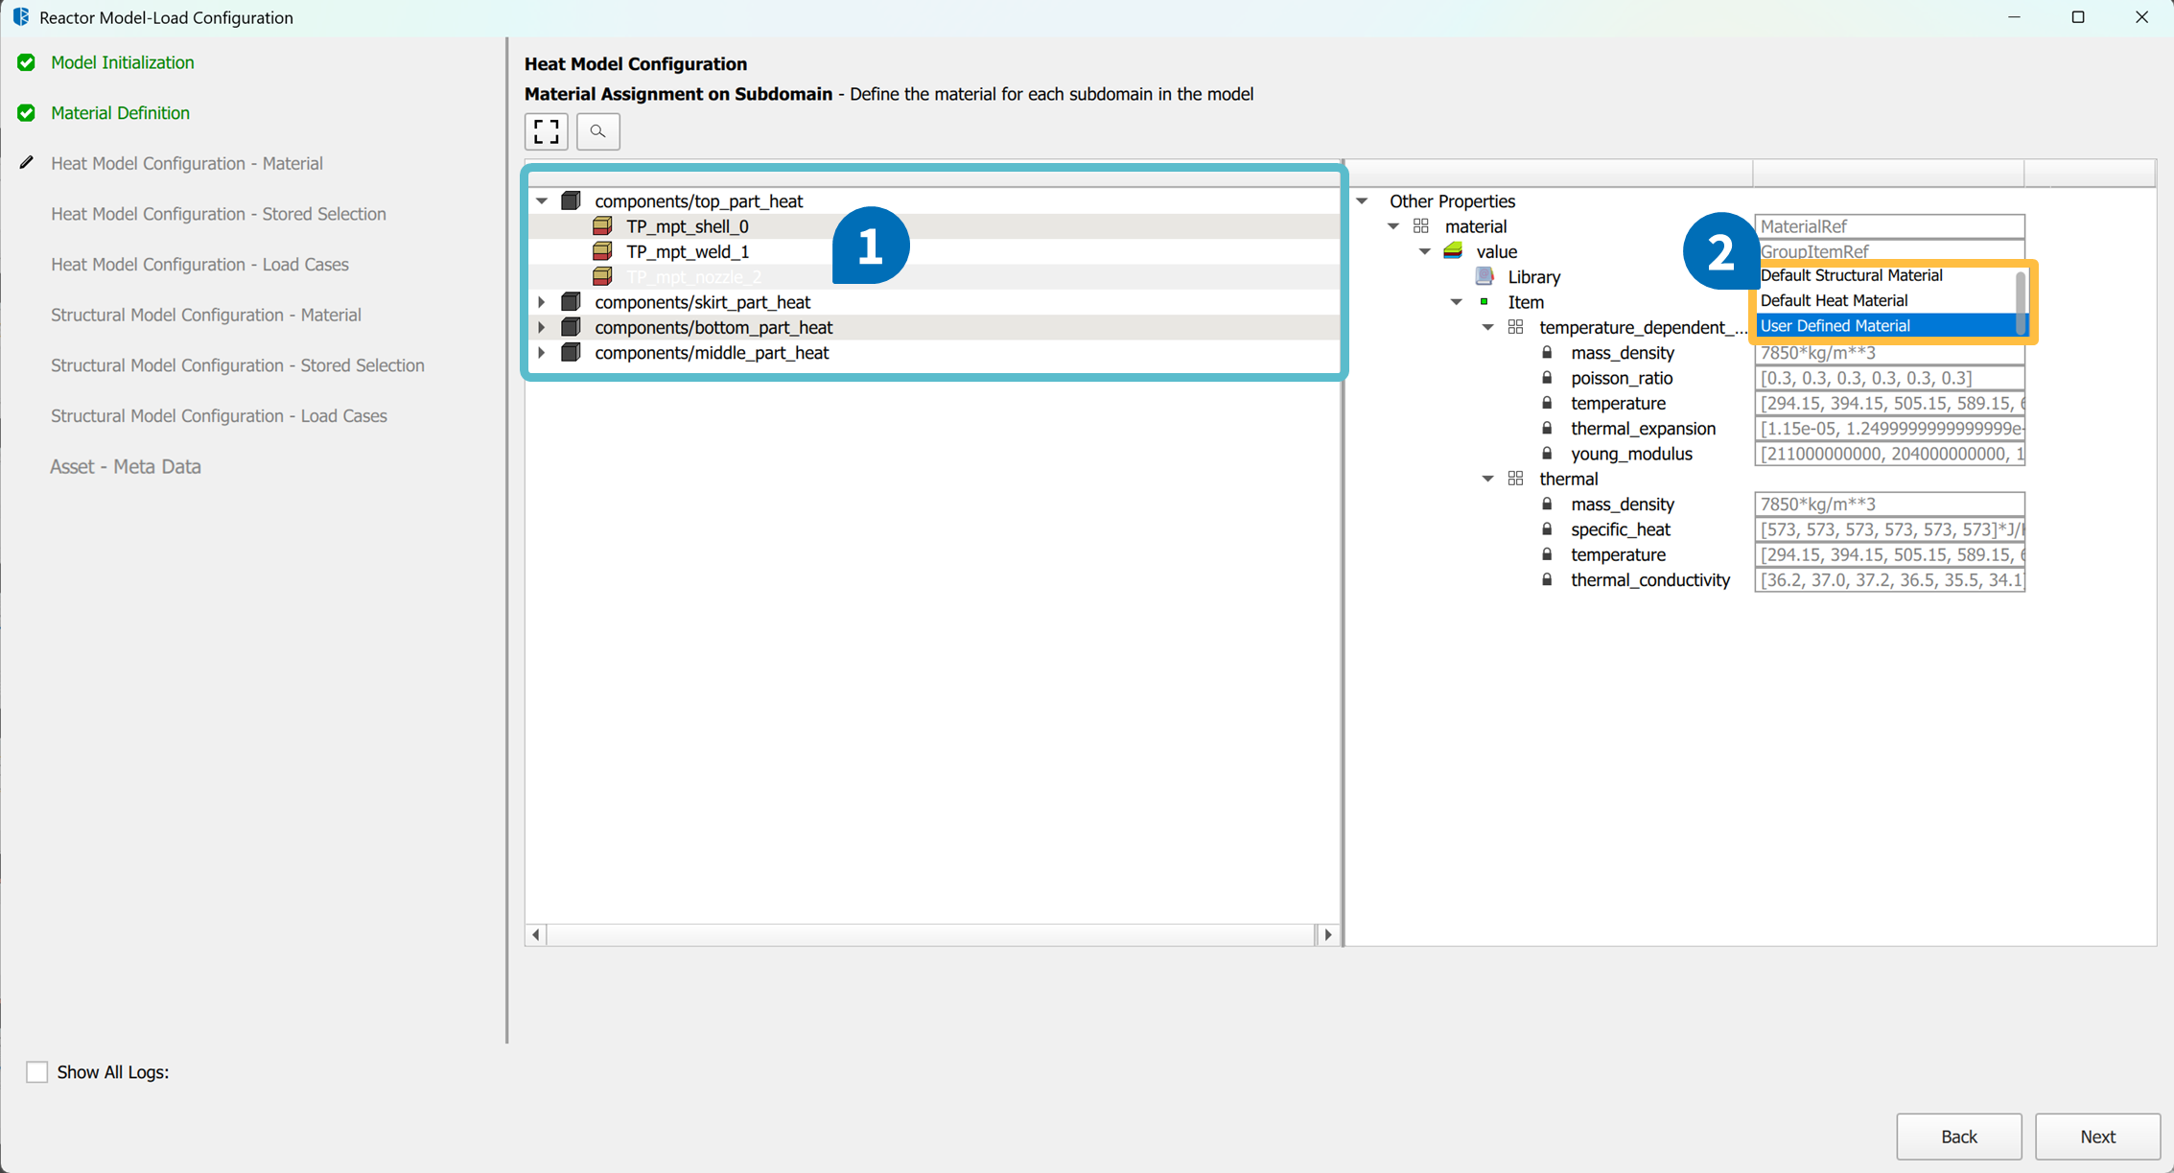Viewport: 2174px width, 1173px height.
Task: Toggle the Show All Logs checkbox
Action: point(36,1072)
